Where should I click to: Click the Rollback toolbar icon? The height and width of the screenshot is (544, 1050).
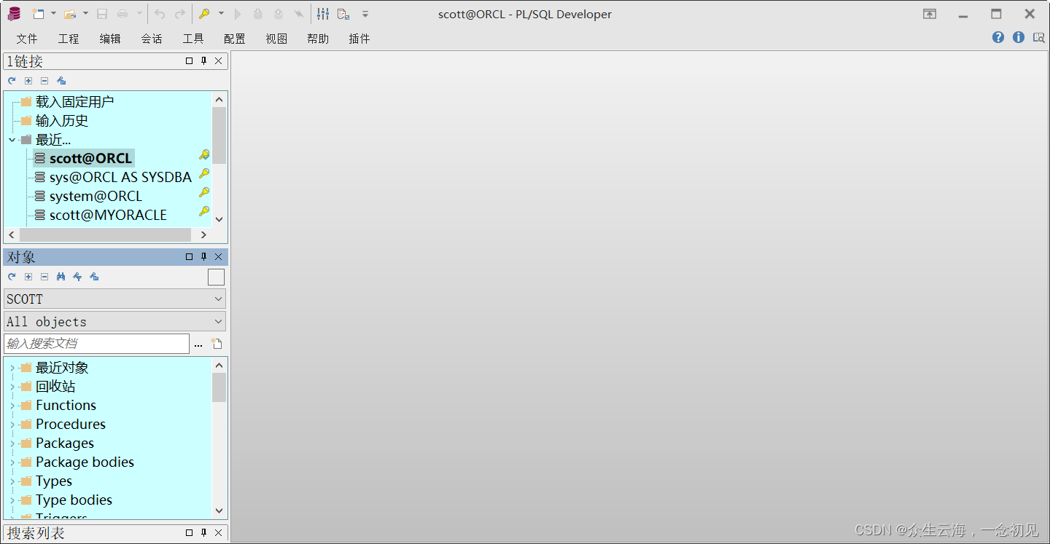tap(279, 14)
